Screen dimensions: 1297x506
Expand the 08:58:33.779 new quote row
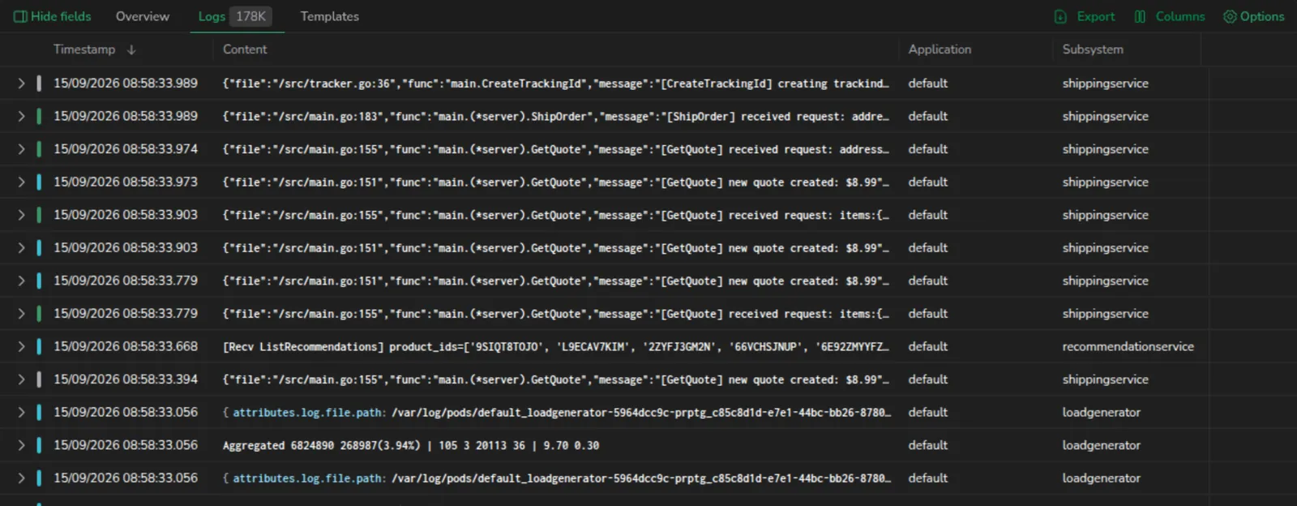coord(21,281)
